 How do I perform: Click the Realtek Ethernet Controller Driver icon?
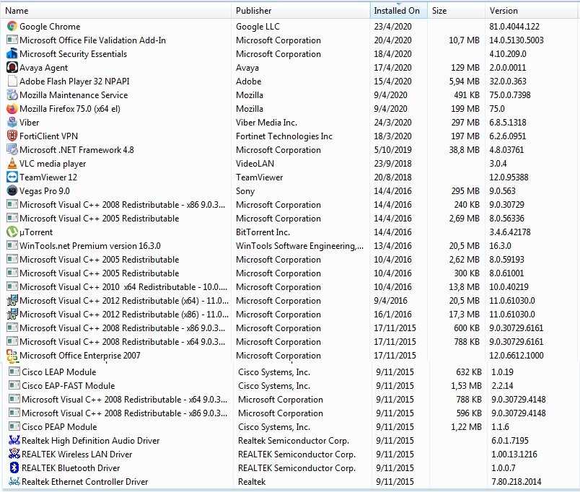point(14,481)
